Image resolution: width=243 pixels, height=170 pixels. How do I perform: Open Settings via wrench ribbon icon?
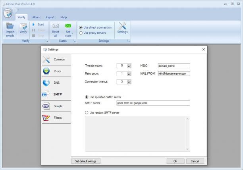tap(122, 26)
